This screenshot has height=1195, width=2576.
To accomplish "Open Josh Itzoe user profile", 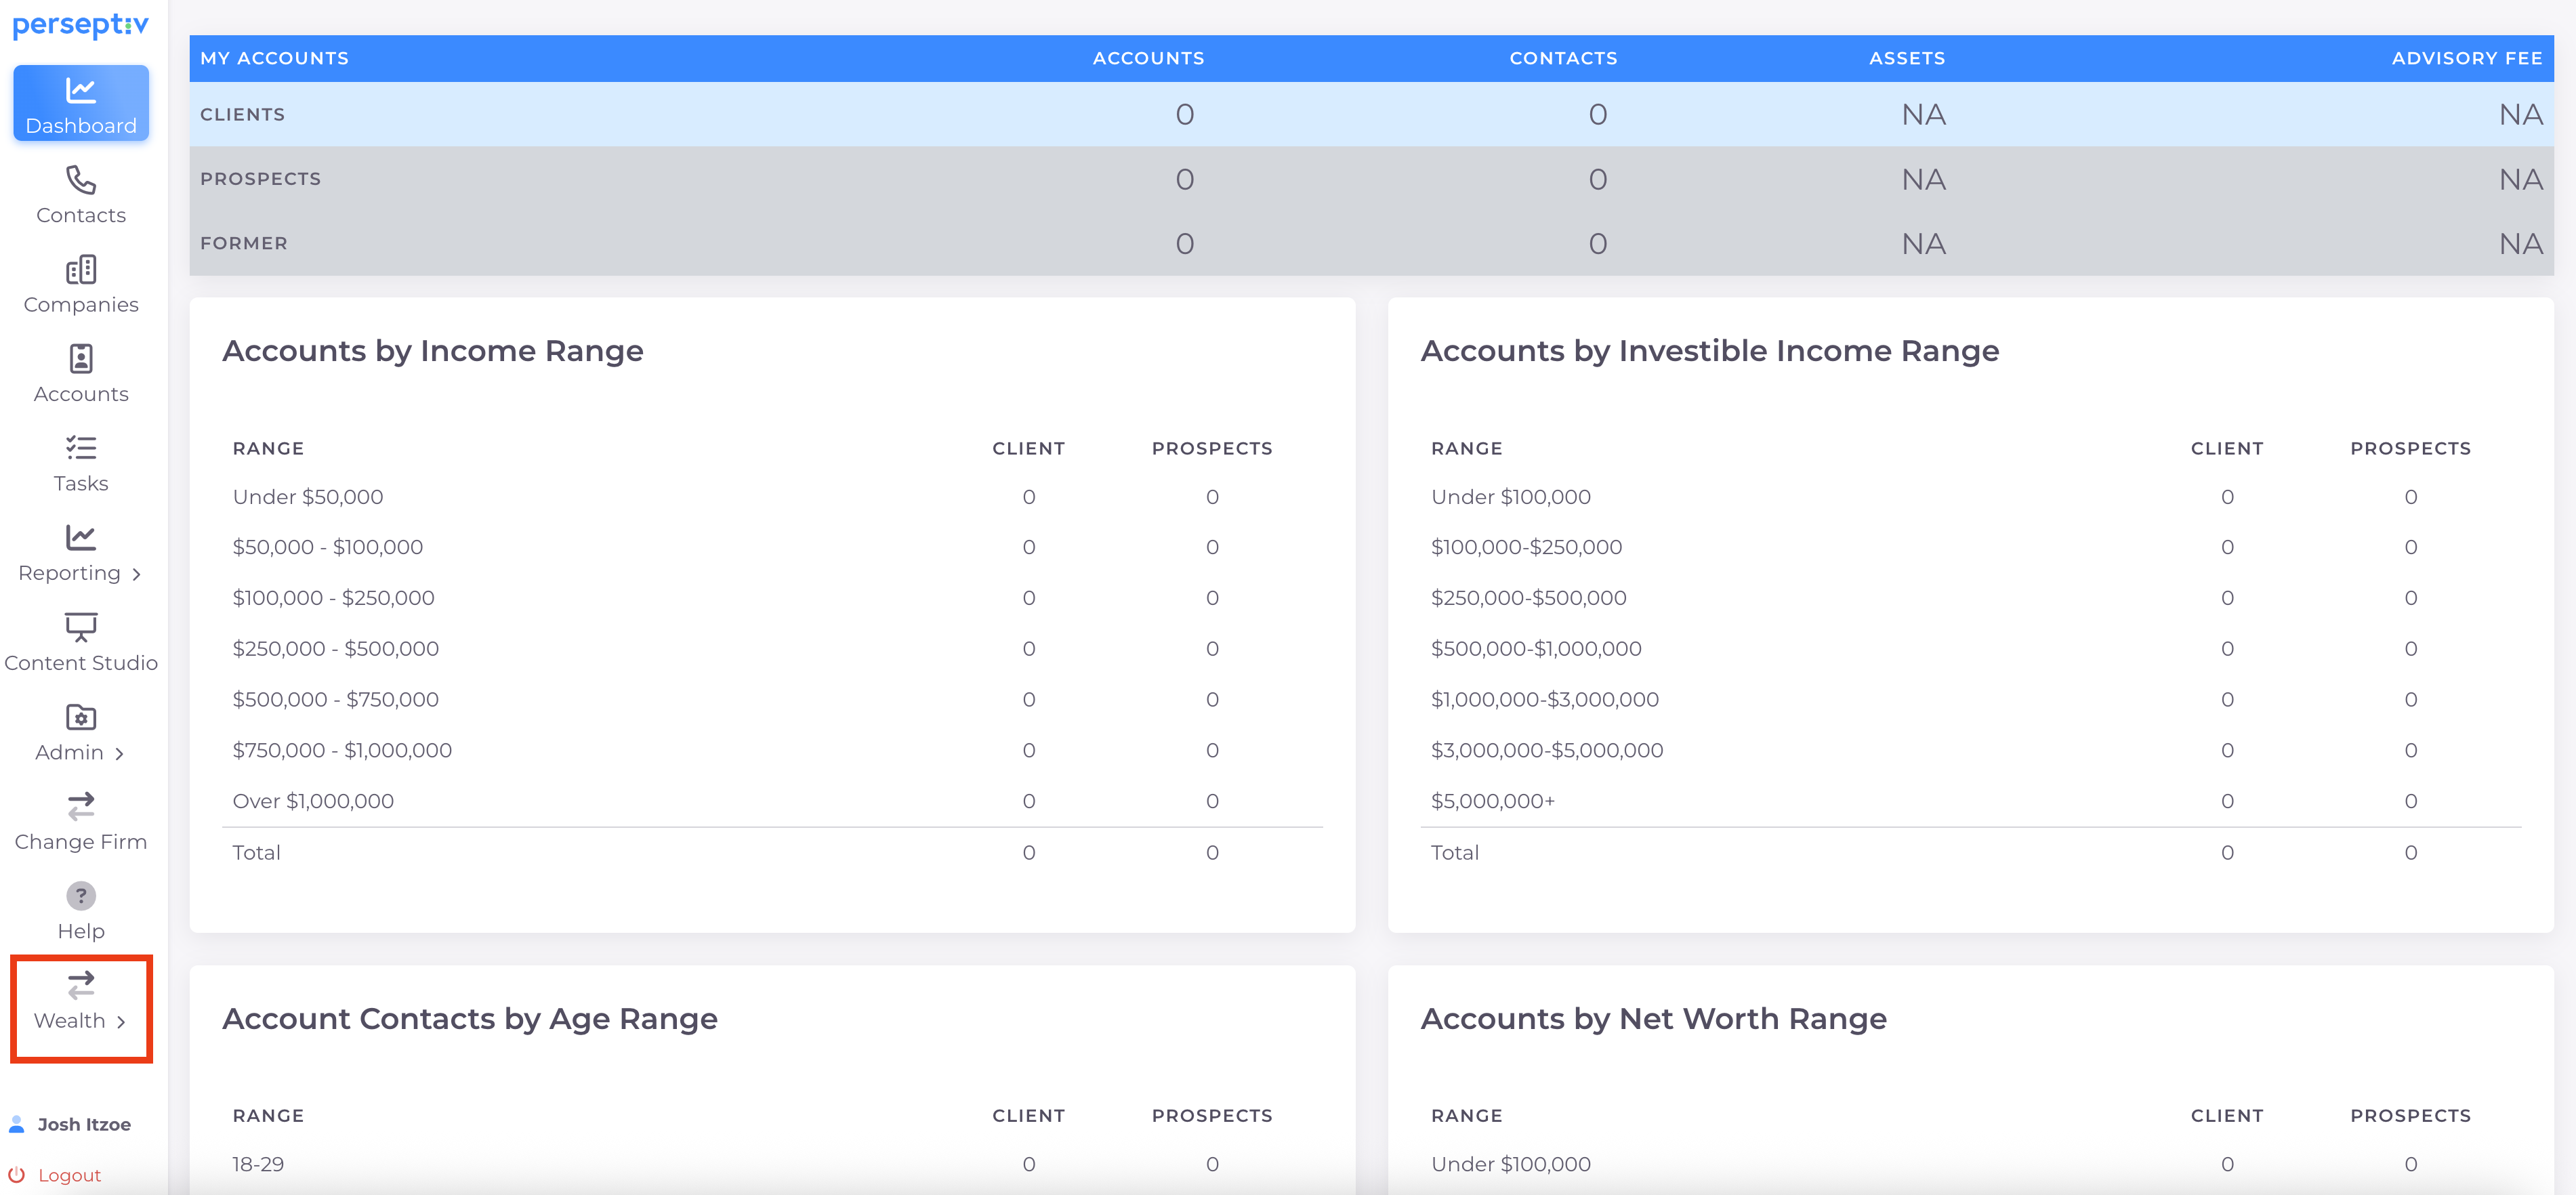I will [84, 1124].
